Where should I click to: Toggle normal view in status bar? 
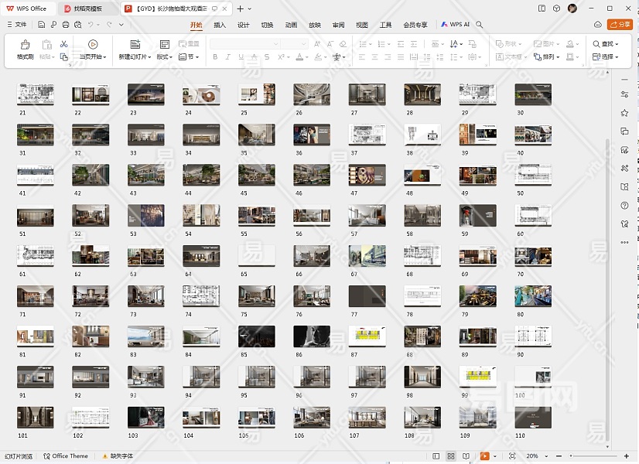tap(436, 456)
